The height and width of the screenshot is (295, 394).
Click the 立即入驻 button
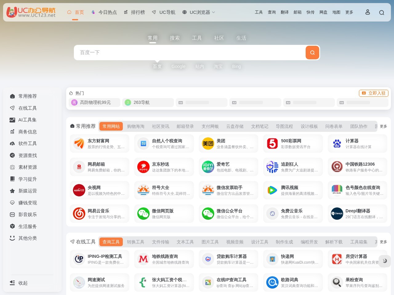[373, 93]
